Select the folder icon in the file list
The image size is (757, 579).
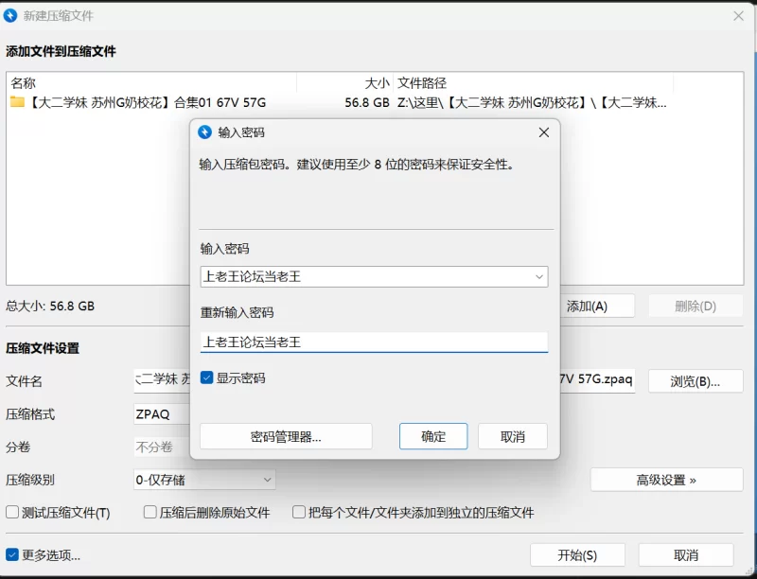tap(17, 102)
